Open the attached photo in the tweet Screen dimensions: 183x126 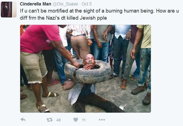86,69
